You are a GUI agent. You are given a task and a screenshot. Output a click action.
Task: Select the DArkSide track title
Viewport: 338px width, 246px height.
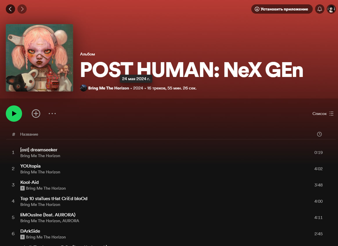point(30,231)
